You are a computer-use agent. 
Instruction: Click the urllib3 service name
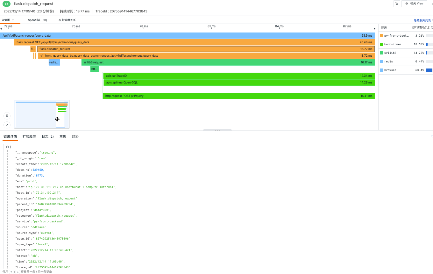[390, 53]
